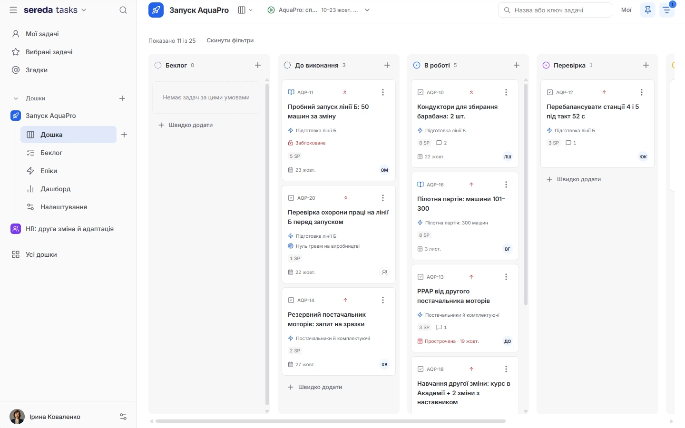This screenshot has height=428, width=685.
Task: Open Вибрані задачі
Action: tap(68, 52)
